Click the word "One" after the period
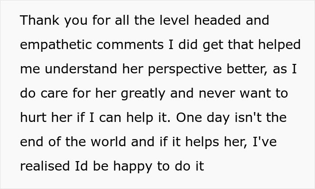This screenshot has width=315, height=189. 189,118
